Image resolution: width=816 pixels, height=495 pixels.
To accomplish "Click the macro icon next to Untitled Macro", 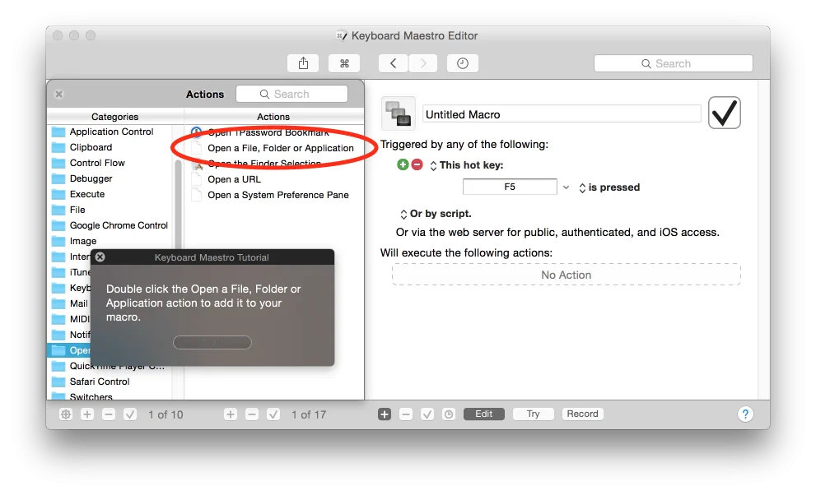I will point(399,113).
